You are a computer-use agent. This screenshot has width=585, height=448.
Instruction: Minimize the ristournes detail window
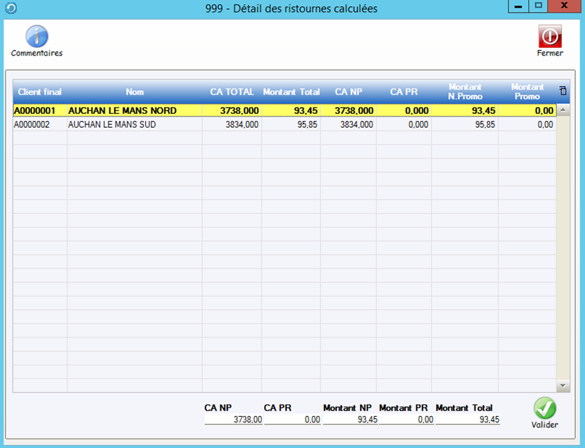518,6
